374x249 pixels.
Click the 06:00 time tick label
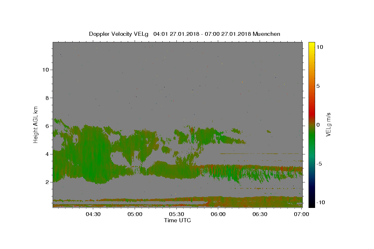(x=218, y=214)
